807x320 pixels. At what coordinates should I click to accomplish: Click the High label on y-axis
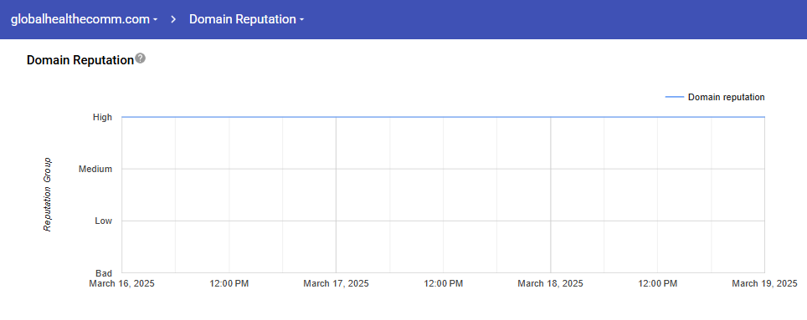coord(102,117)
